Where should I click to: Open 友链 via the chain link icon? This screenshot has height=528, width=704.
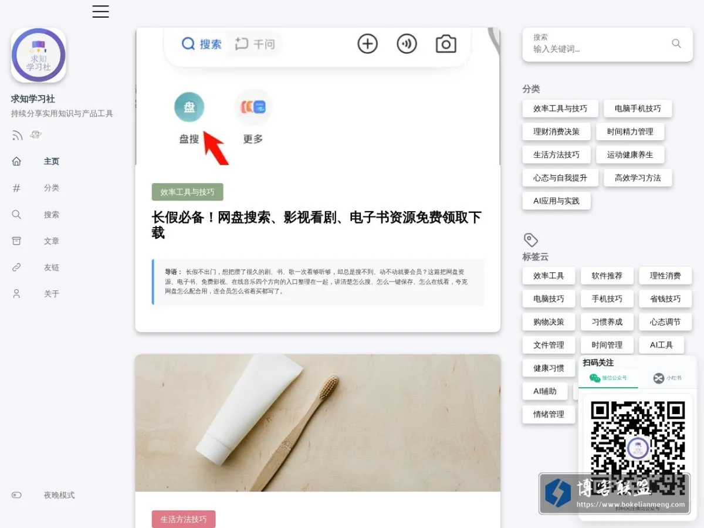click(x=16, y=268)
